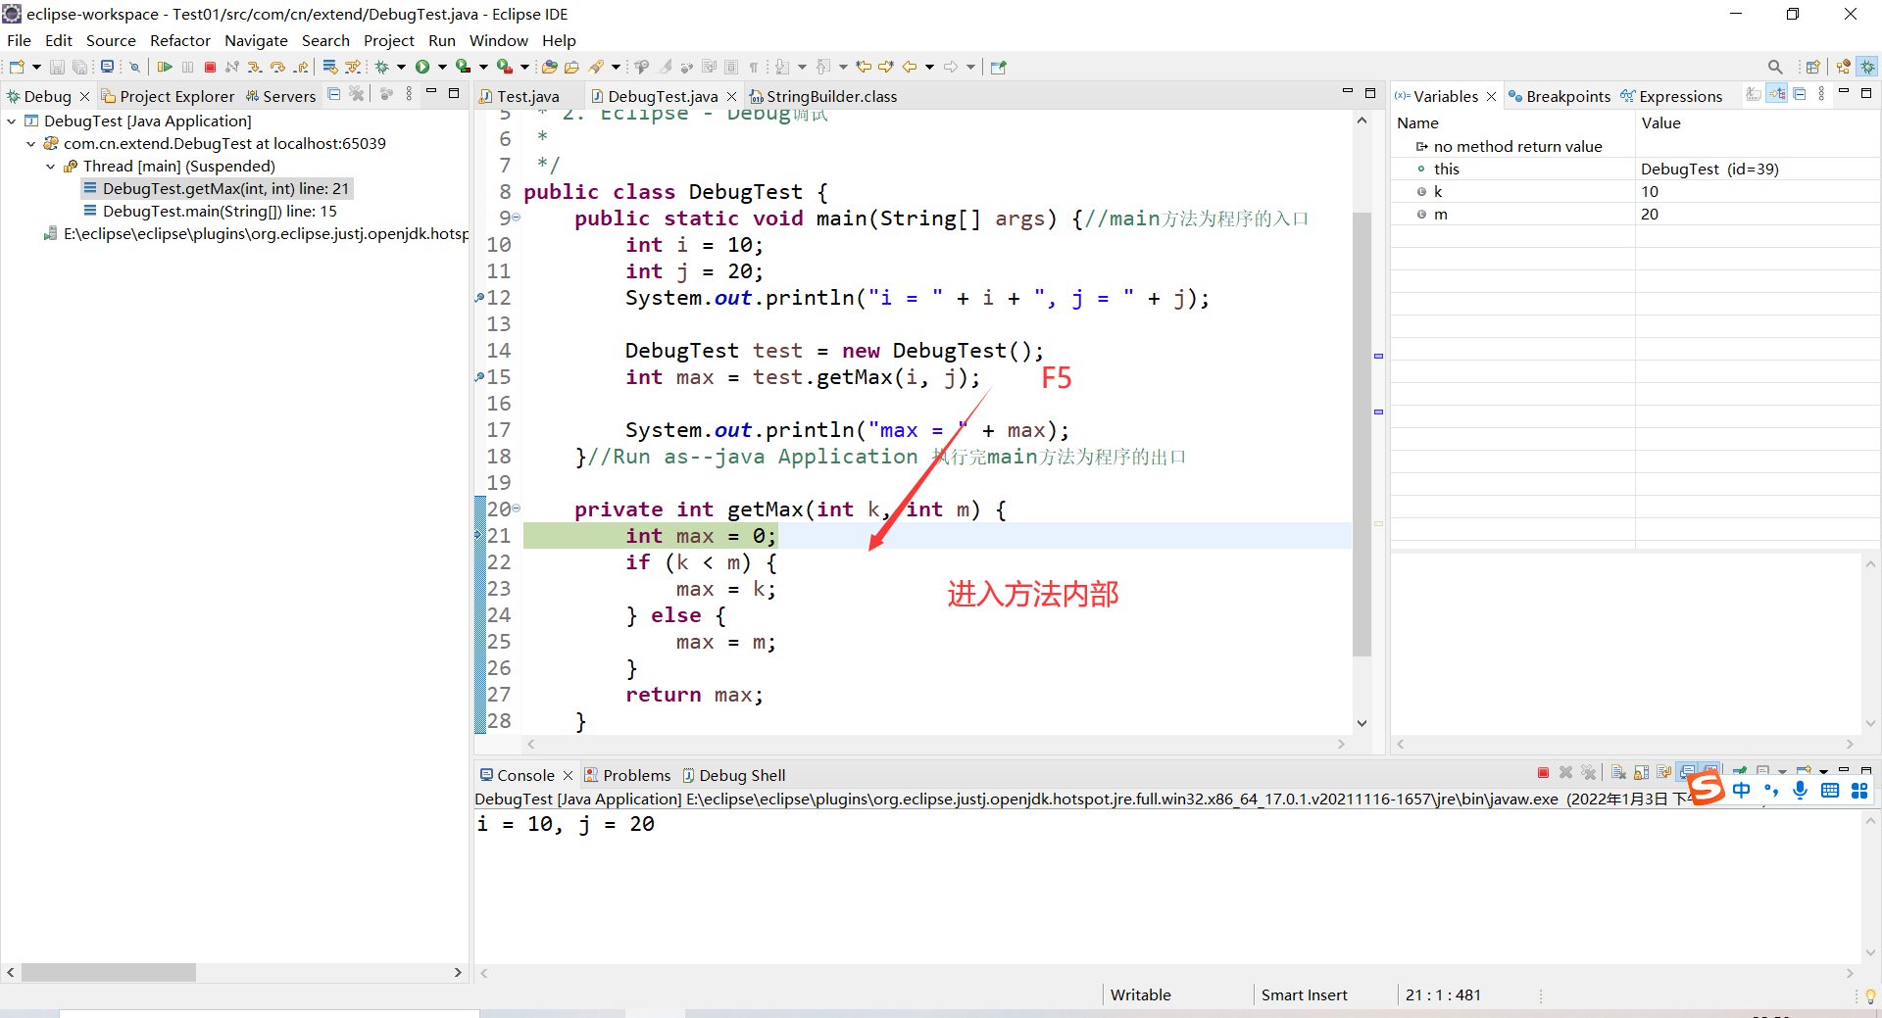Toggle Pin Console in Console toolbar
The height and width of the screenshot is (1018, 1882).
(x=1742, y=773)
